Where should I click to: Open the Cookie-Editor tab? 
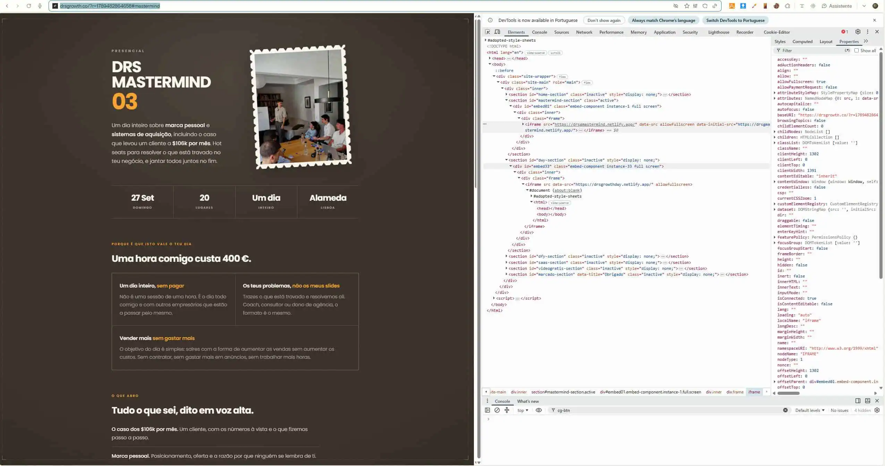pyautogui.click(x=776, y=32)
